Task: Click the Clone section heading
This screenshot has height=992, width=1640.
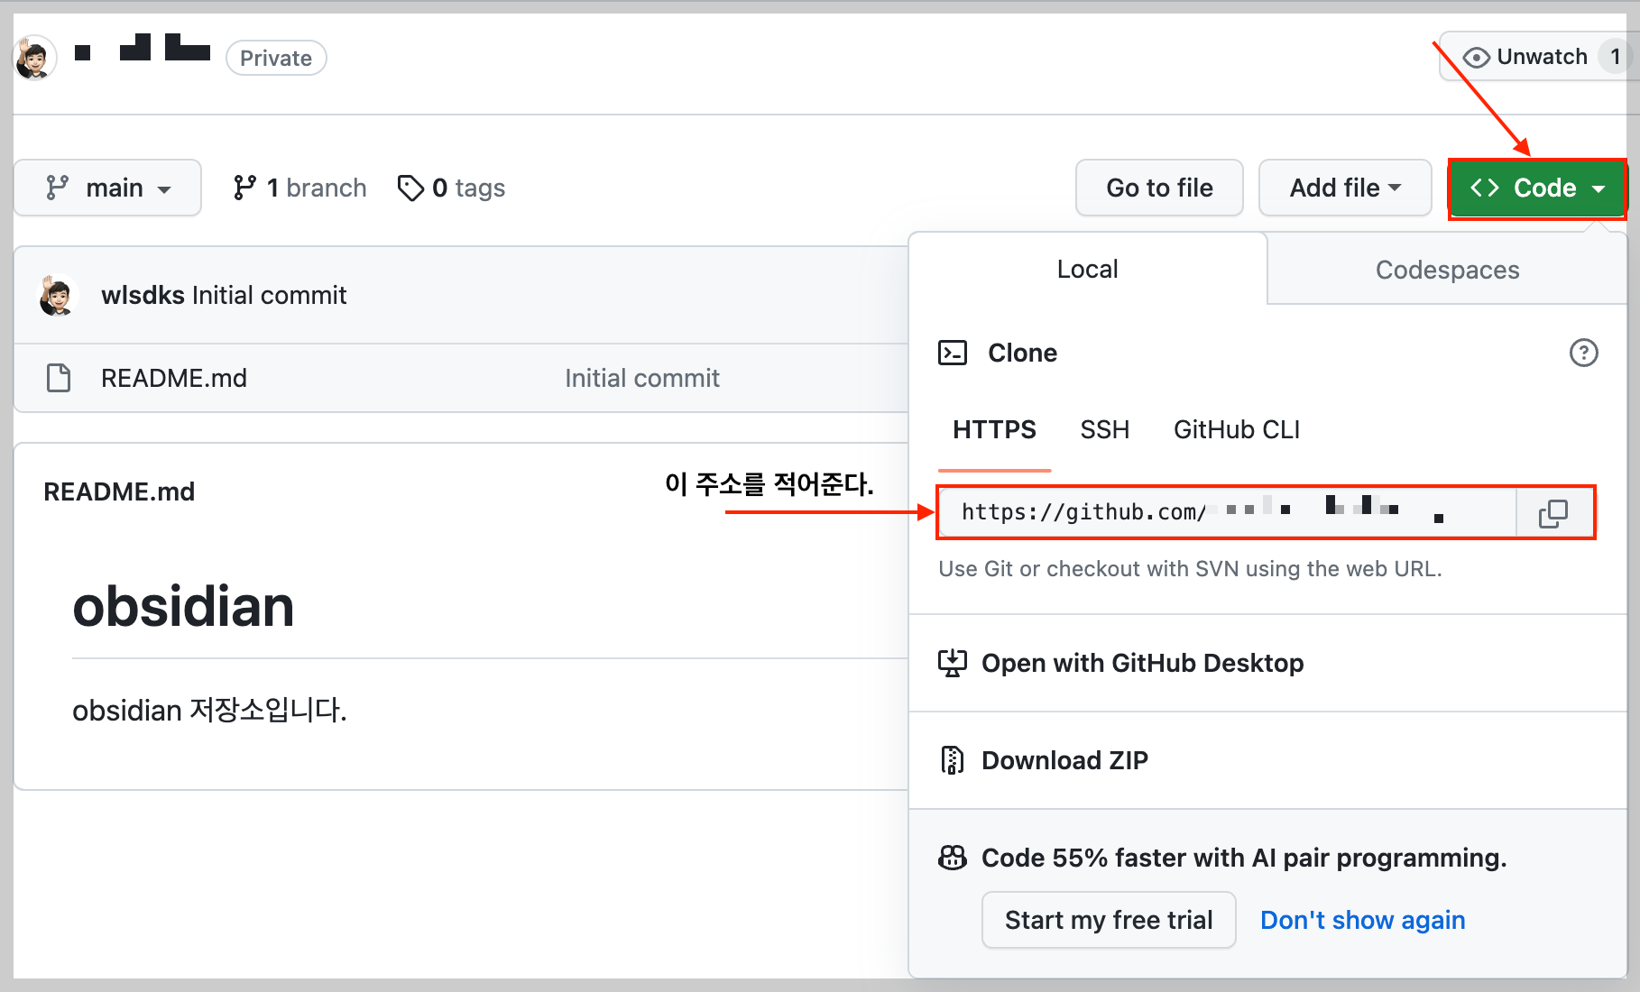Action: (x=1022, y=353)
